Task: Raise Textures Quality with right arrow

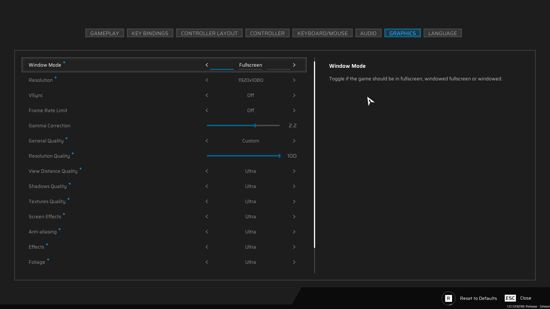Action: (x=294, y=201)
